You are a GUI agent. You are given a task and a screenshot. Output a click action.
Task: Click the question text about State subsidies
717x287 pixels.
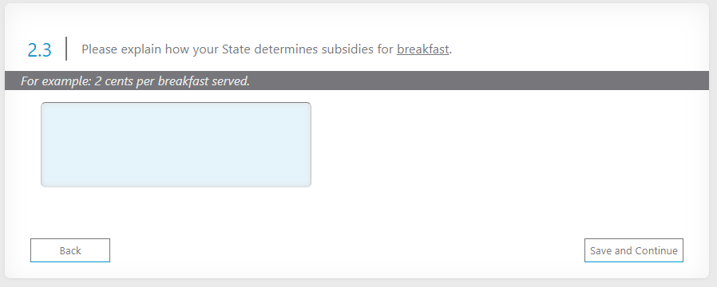tap(267, 49)
